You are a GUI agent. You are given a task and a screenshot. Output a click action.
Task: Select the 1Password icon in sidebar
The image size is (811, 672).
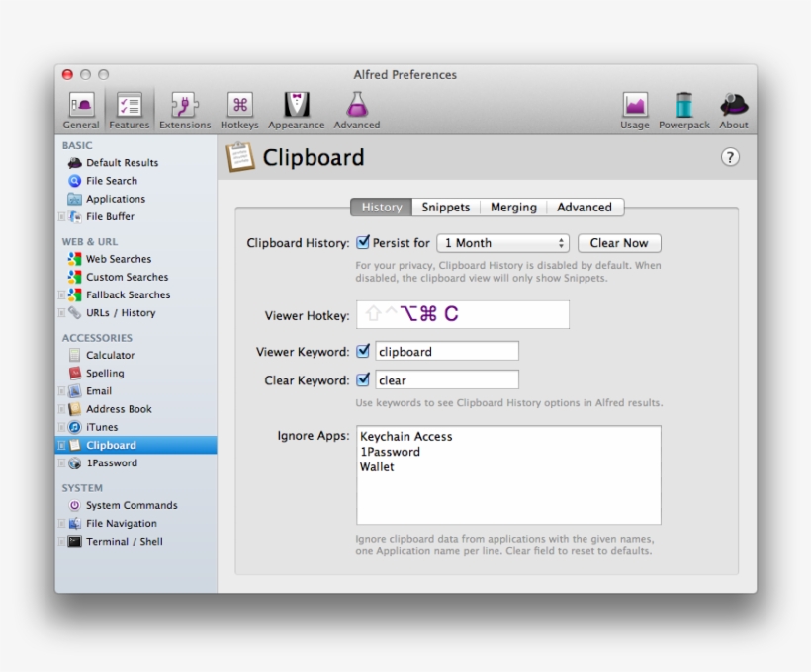coord(75,463)
